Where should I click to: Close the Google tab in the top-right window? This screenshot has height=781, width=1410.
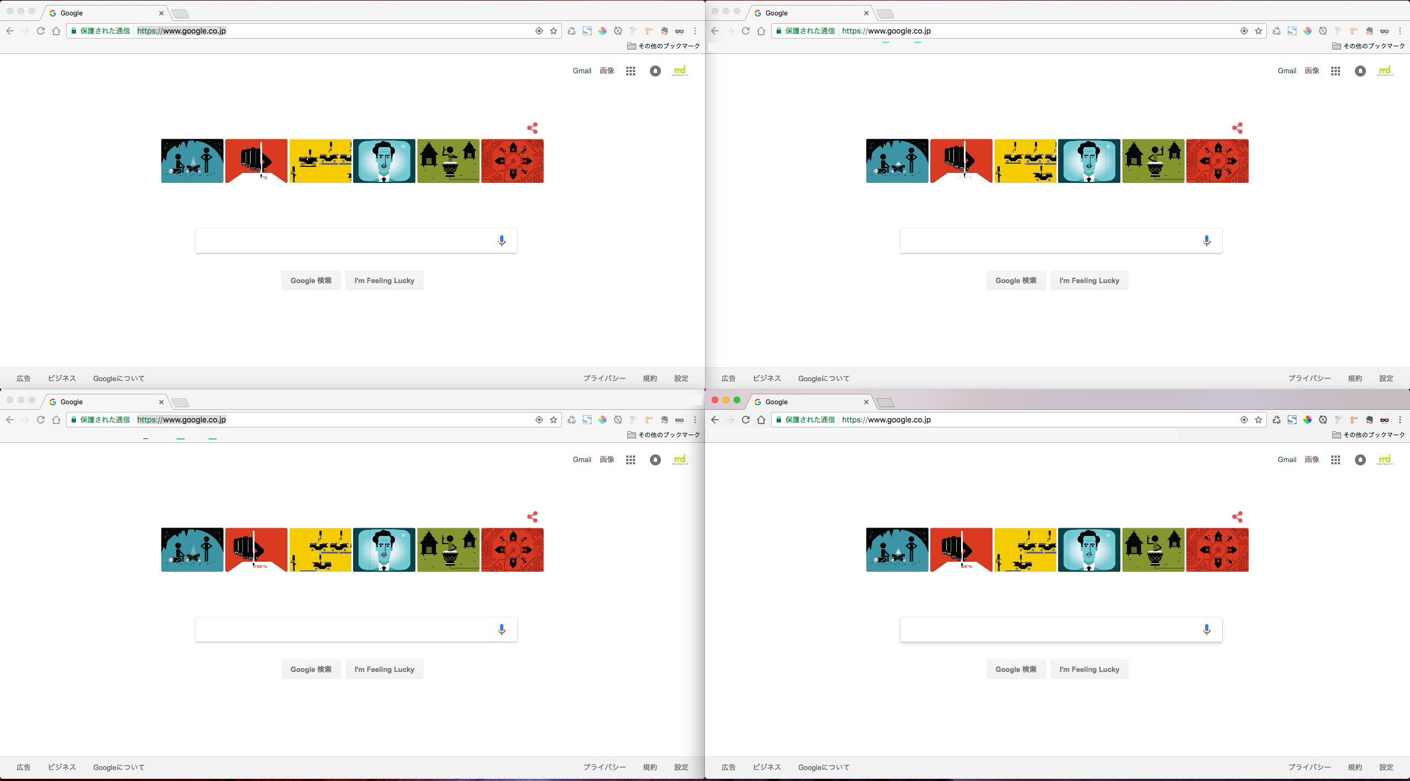click(x=866, y=13)
